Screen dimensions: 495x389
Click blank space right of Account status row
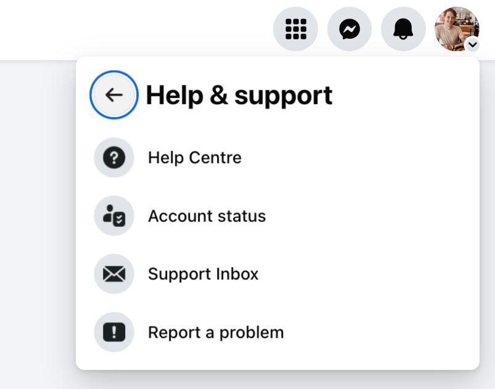tap(369, 216)
